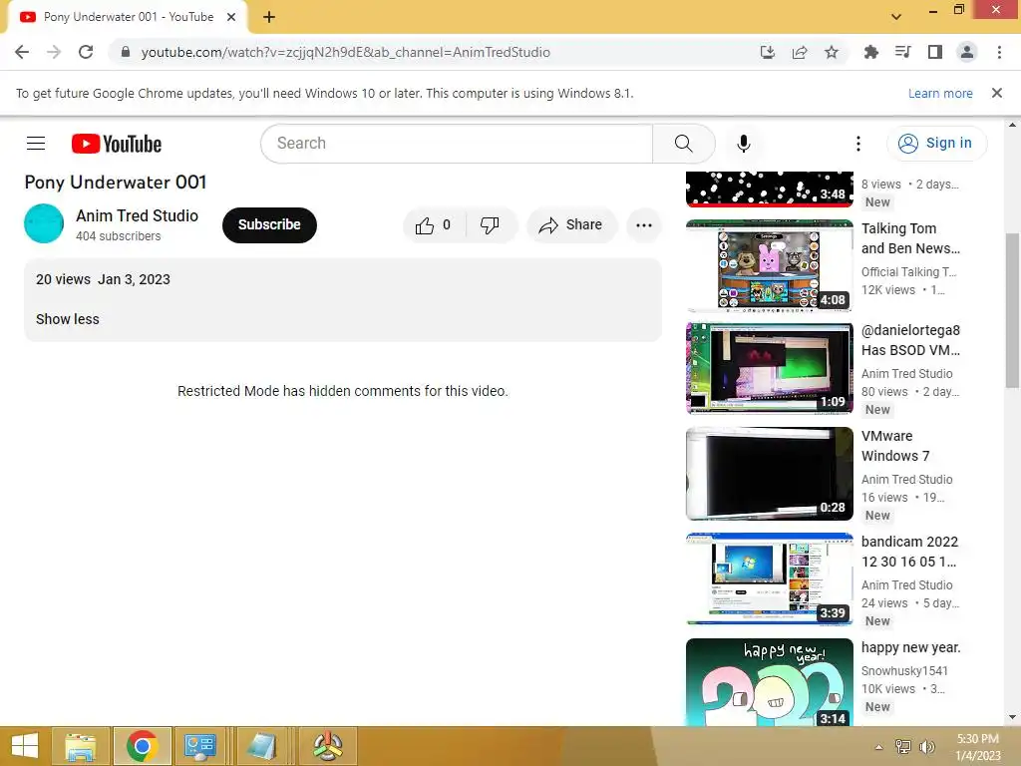Screen dimensions: 1021x766
Task: Open more actions ellipsis under video
Action: [x=644, y=225]
